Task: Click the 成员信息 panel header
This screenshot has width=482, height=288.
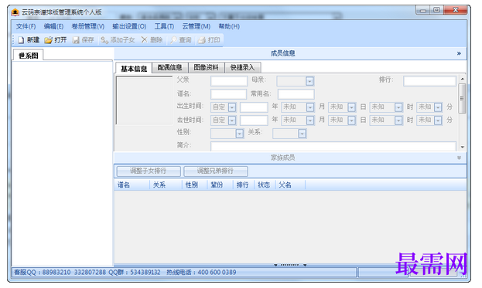Action: coord(290,53)
